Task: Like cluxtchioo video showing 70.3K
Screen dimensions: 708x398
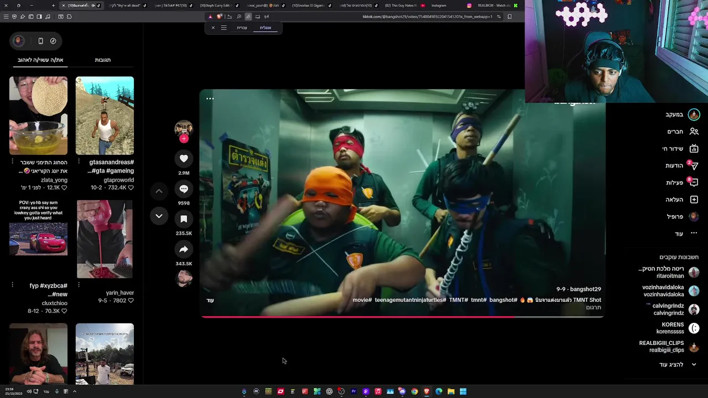Action: [x=64, y=311]
